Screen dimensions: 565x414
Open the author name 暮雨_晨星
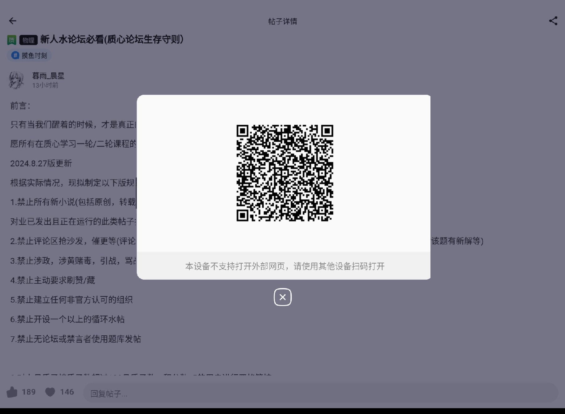coord(48,76)
